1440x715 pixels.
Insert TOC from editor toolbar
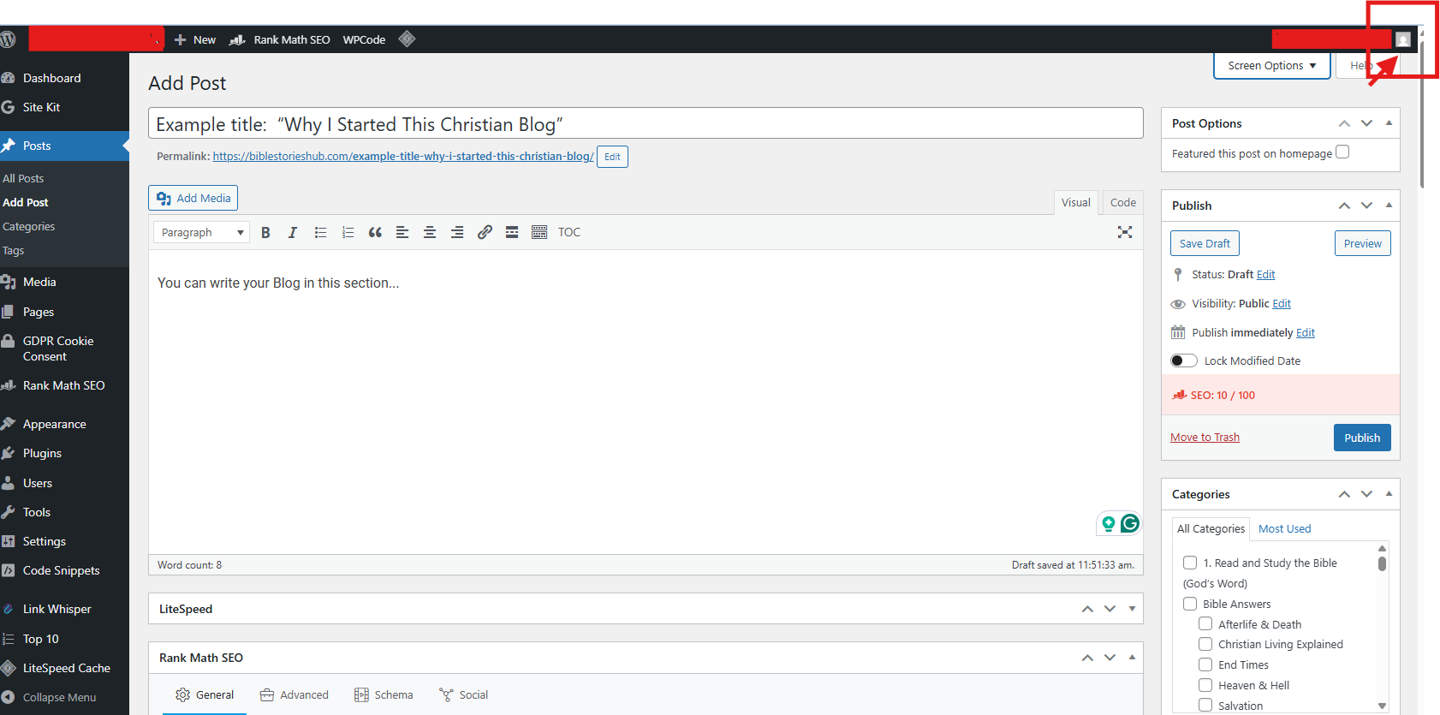569,232
